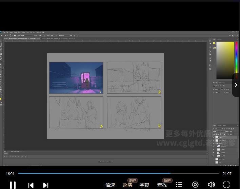The width and height of the screenshot is (240, 189).
Task: Open the playlist icon
Action: tap(179, 185)
